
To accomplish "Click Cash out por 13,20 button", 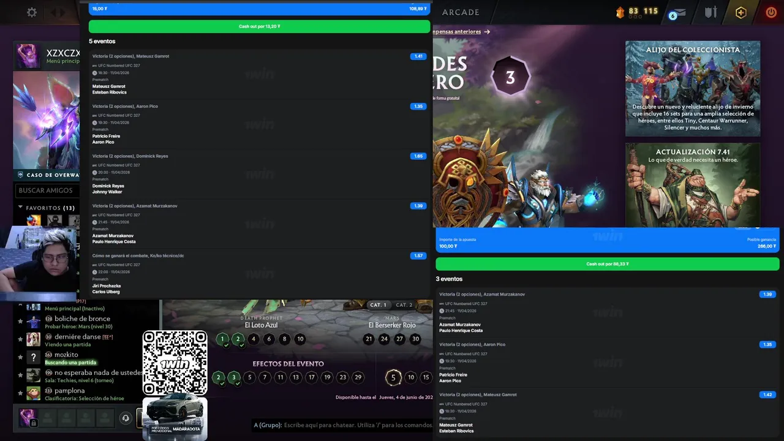I will [x=260, y=26].
